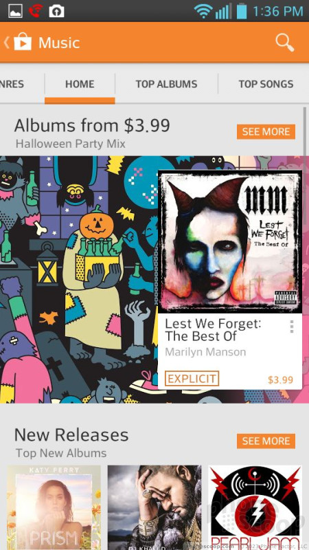This screenshot has width=309, height=550.
Task: Open the gallery image notification icon
Action: [15, 11]
